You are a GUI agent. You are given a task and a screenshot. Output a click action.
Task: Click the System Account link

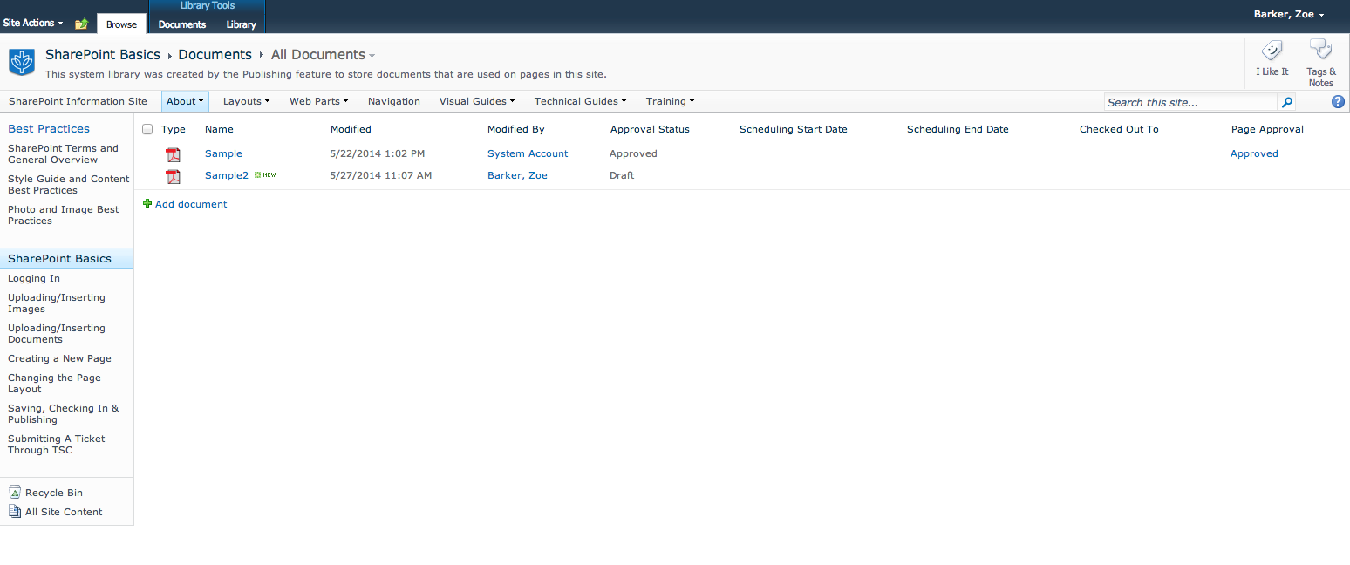coord(528,153)
